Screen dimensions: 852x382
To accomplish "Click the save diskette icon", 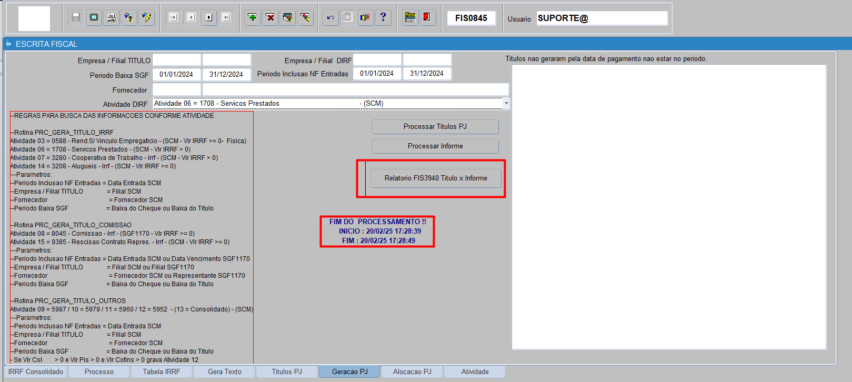I will pos(76,17).
